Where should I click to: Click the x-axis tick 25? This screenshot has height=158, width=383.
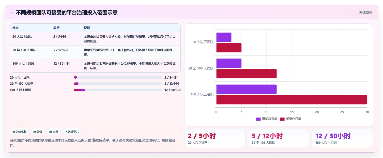tap(342, 112)
